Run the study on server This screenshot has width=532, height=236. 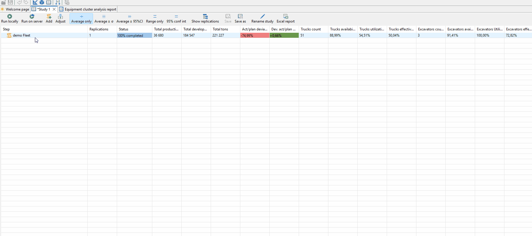[32, 19]
